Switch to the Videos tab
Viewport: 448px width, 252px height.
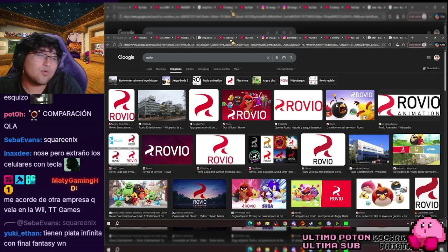point(190,69)
